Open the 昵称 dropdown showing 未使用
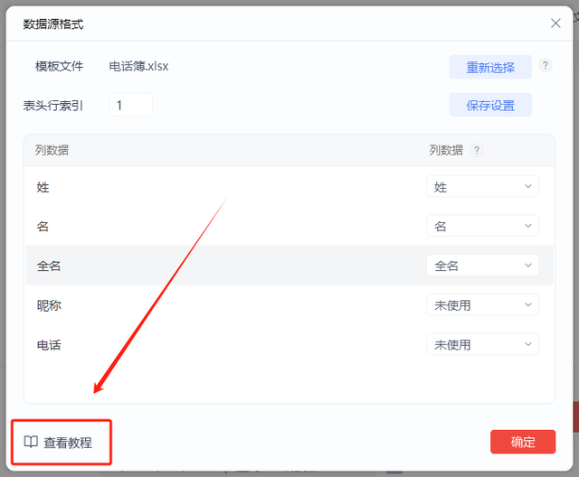The image size is (579, 477). point(482,304)
